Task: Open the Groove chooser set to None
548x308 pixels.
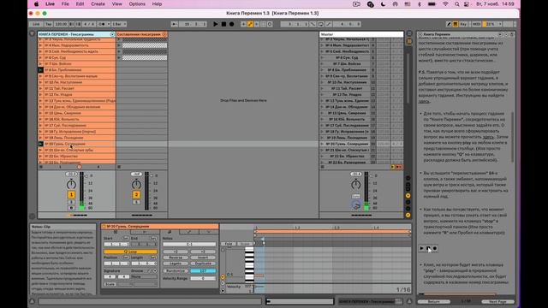Action: (144, 277)
